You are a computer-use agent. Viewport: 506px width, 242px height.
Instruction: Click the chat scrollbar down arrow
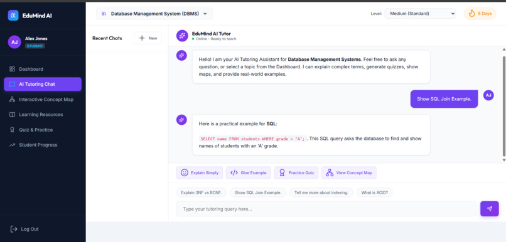click(x=503, y=160)
